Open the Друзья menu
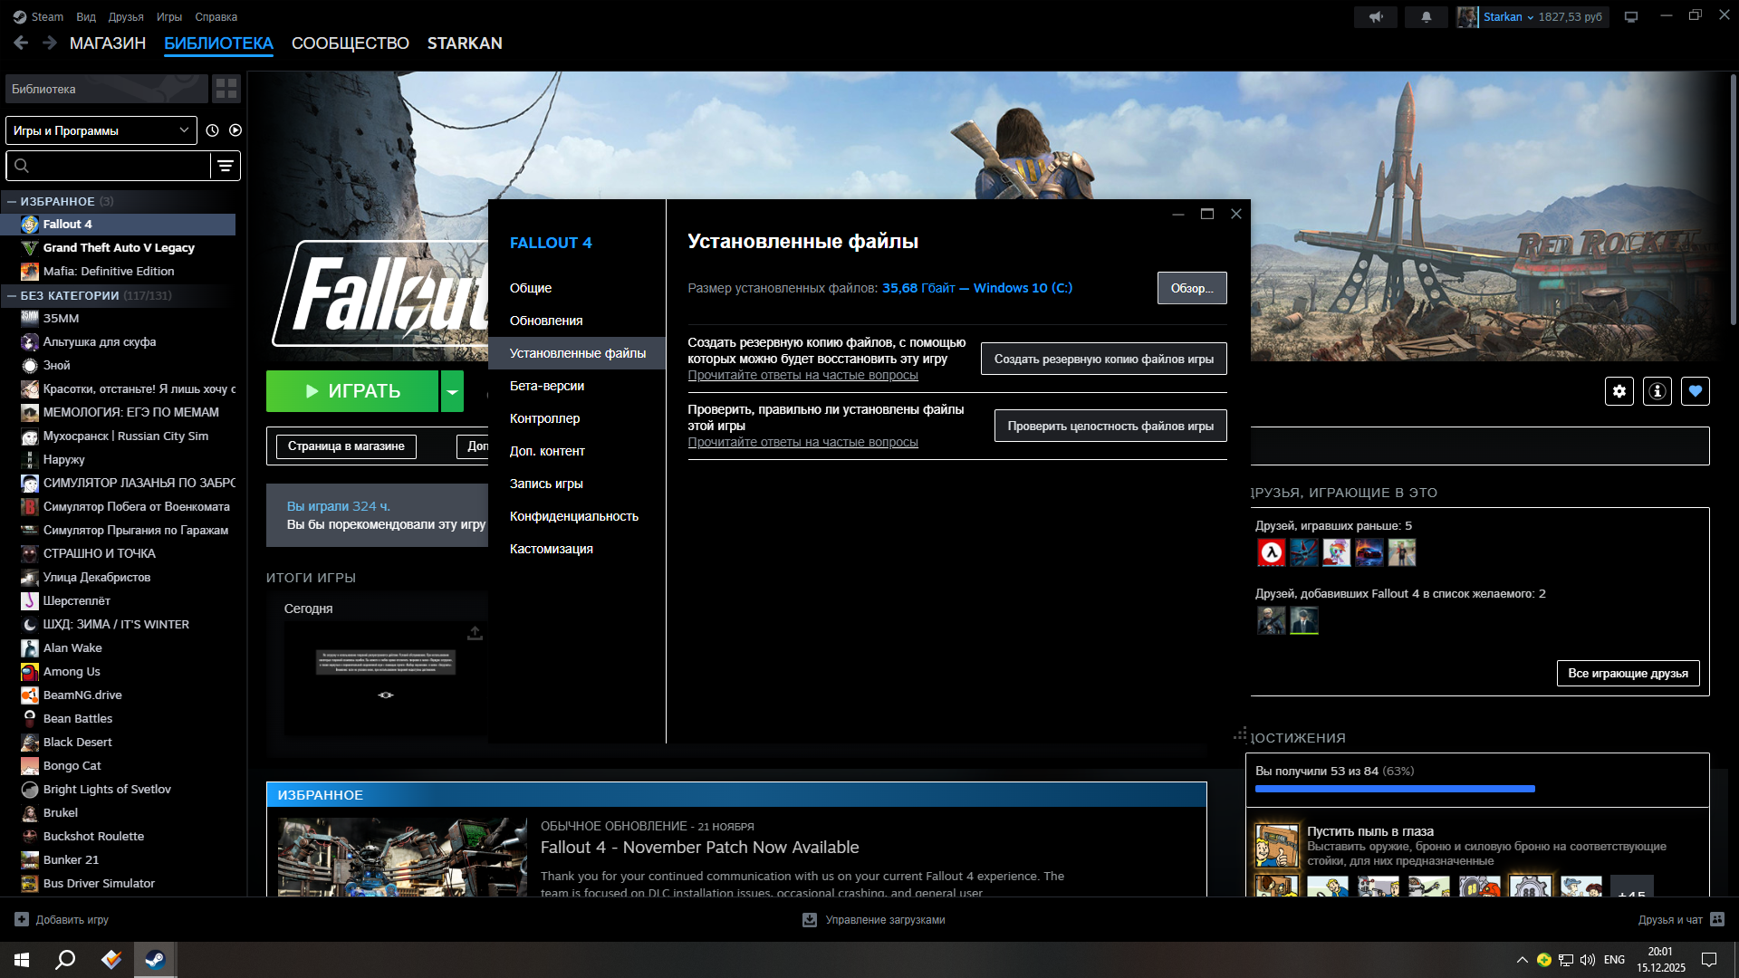The image size is (1739, 978). coord(126,17)
